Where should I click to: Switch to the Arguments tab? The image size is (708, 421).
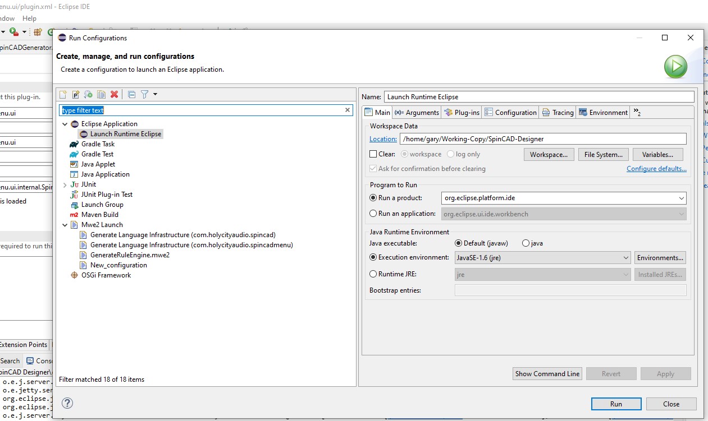coord(417,112)
